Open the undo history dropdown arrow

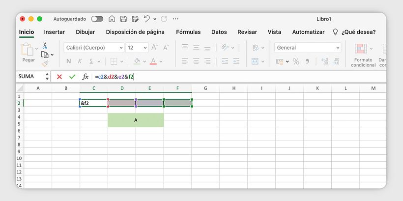click(x=155, y=19)
